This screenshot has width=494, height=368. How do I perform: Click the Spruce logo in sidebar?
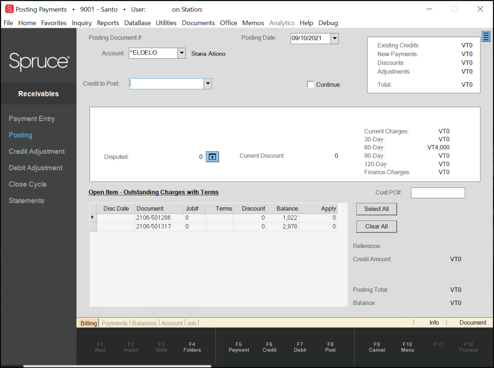click(39, 61)
